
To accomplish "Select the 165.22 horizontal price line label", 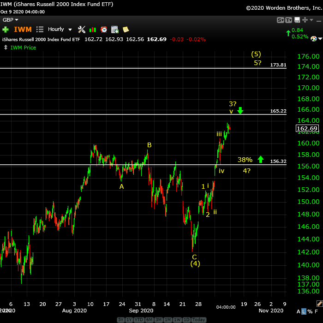I will 278,111.
